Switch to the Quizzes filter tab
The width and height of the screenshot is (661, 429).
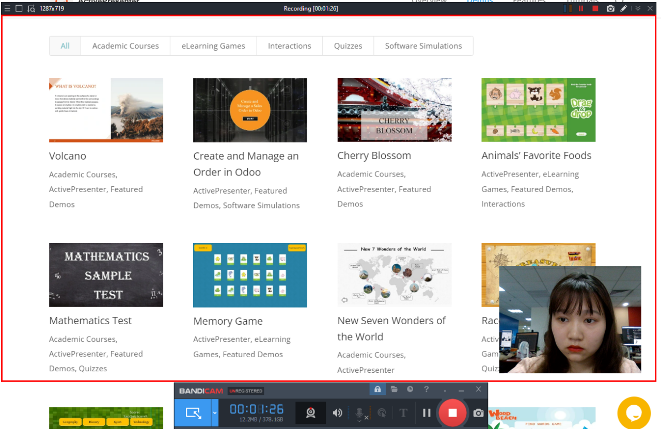(x=348, y=46)
